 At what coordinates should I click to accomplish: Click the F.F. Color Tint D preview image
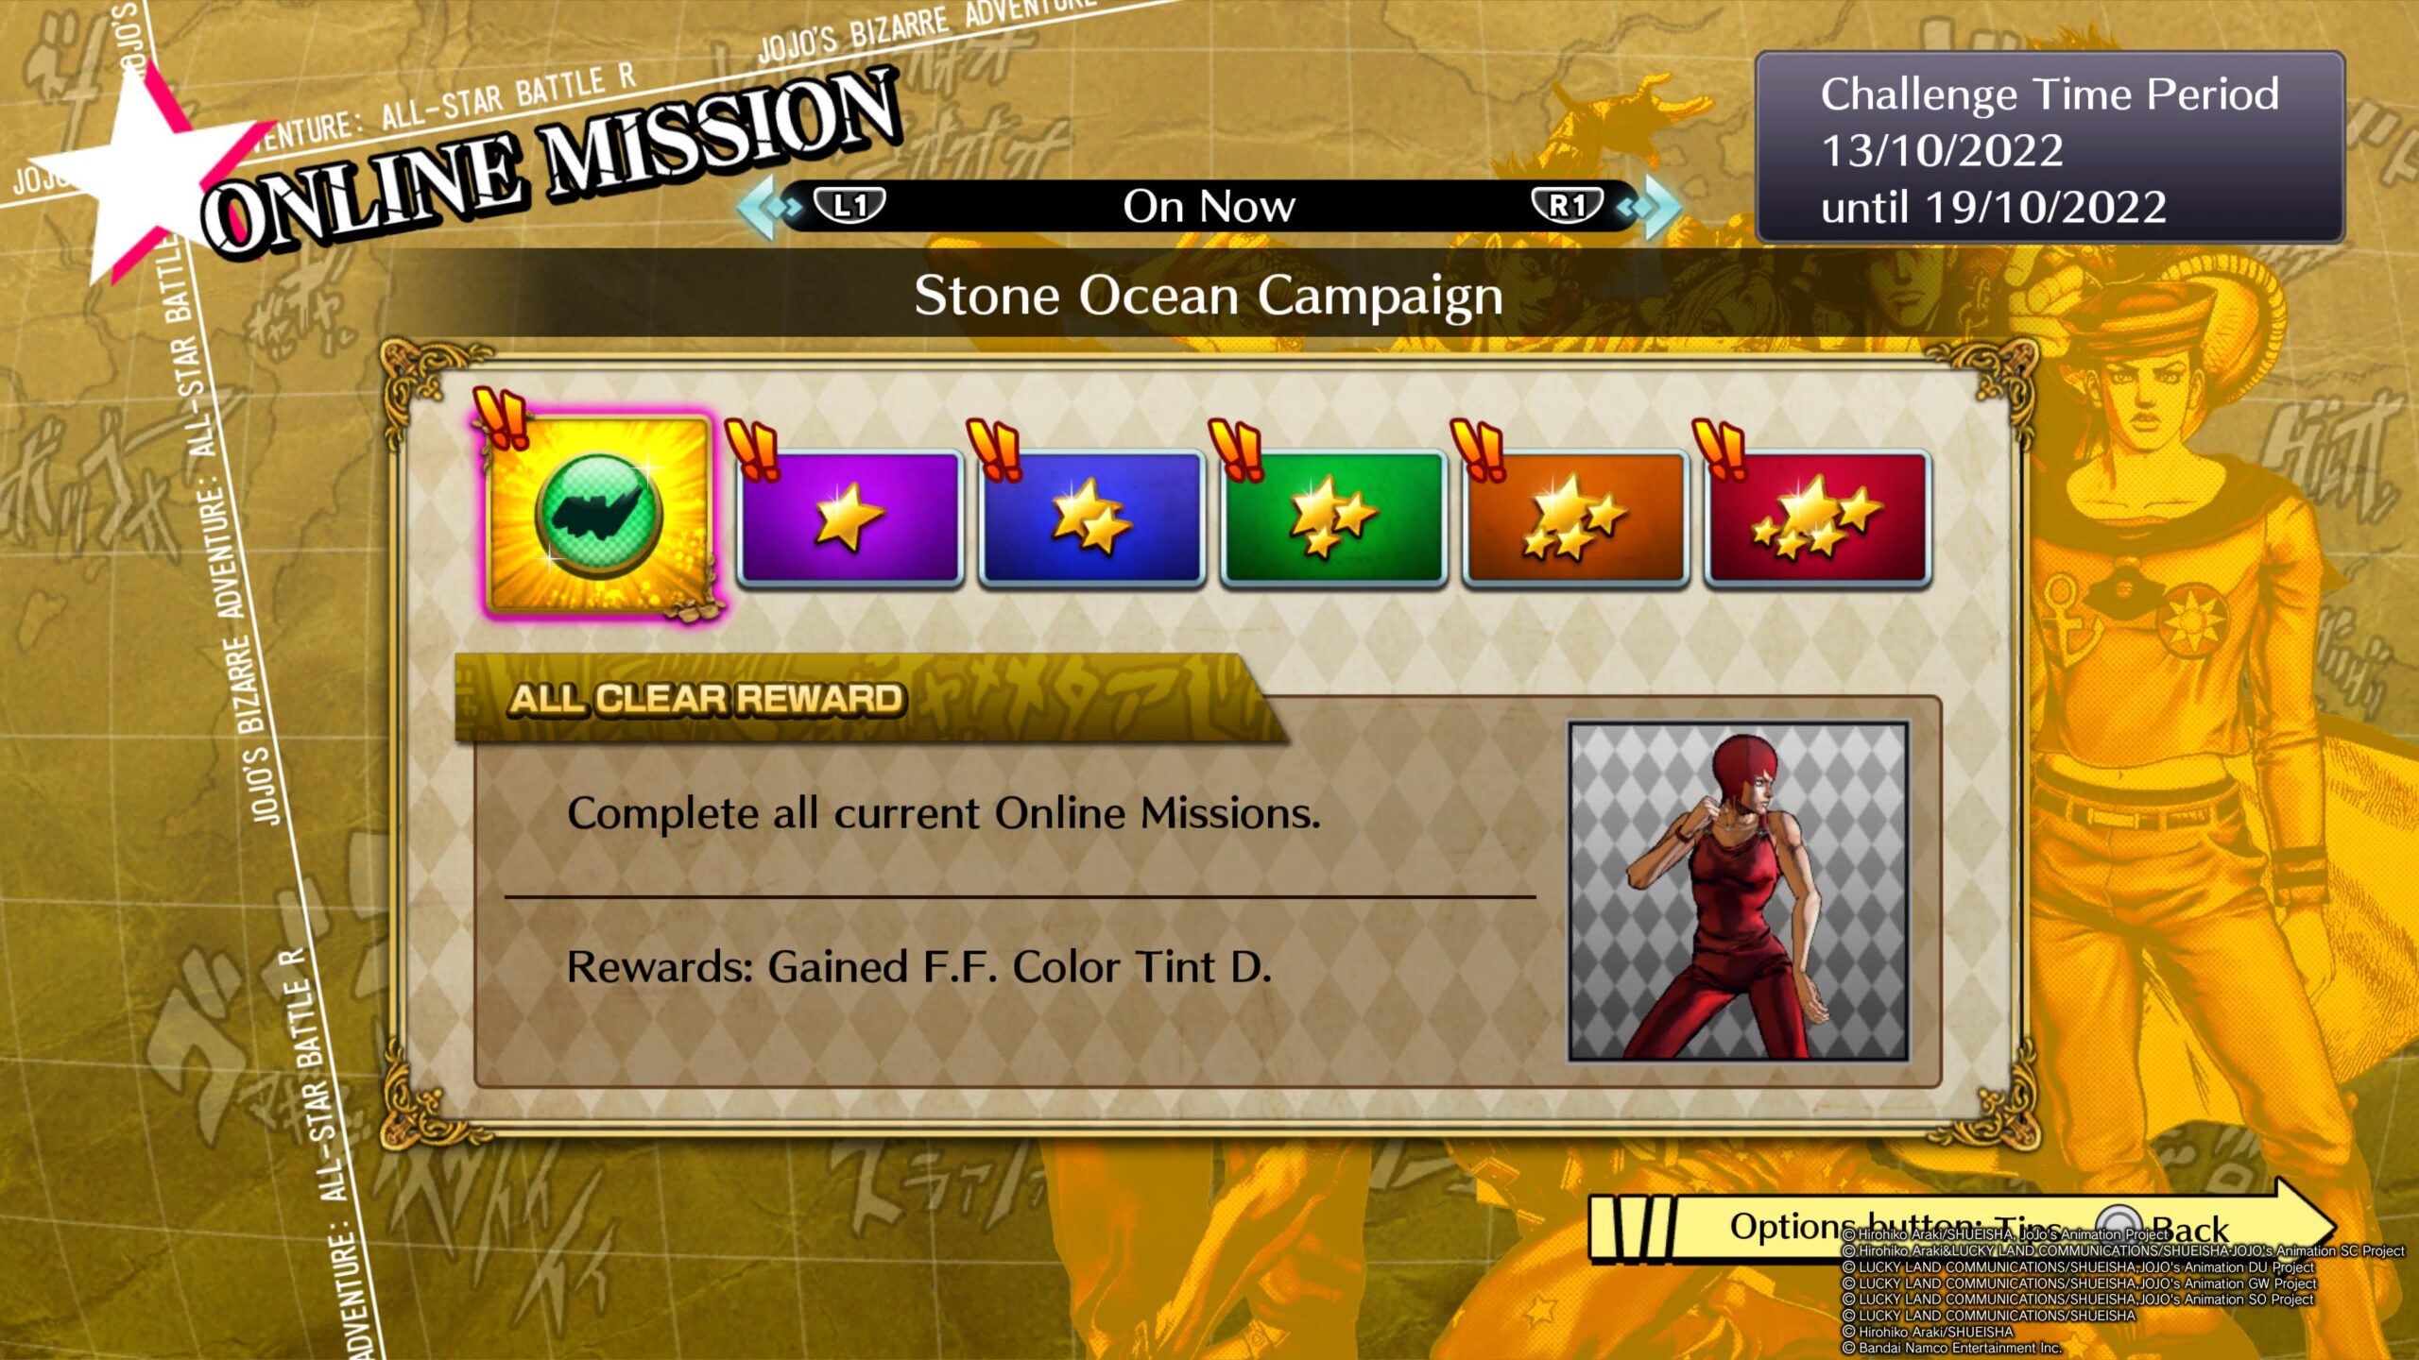pos(1739,892)
